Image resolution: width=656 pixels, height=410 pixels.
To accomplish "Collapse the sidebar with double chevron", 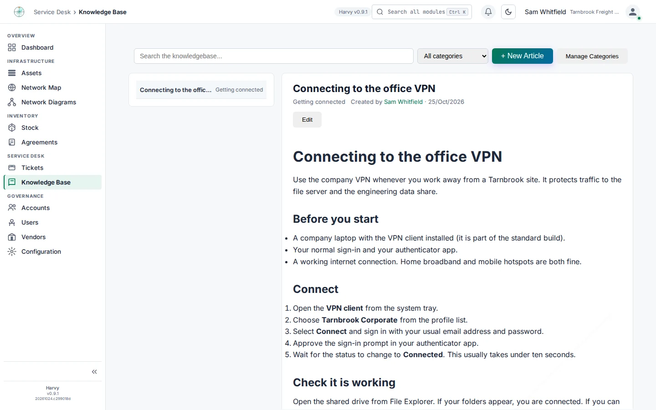I will point(94,372).
